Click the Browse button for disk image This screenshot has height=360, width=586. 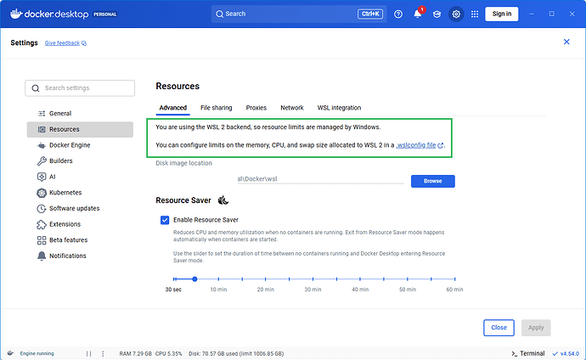(432, 181)
